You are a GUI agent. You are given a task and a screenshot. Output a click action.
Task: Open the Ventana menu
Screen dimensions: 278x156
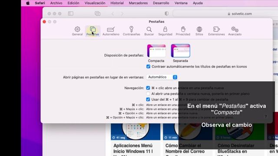pyautogui.click(x=181, y=3)
